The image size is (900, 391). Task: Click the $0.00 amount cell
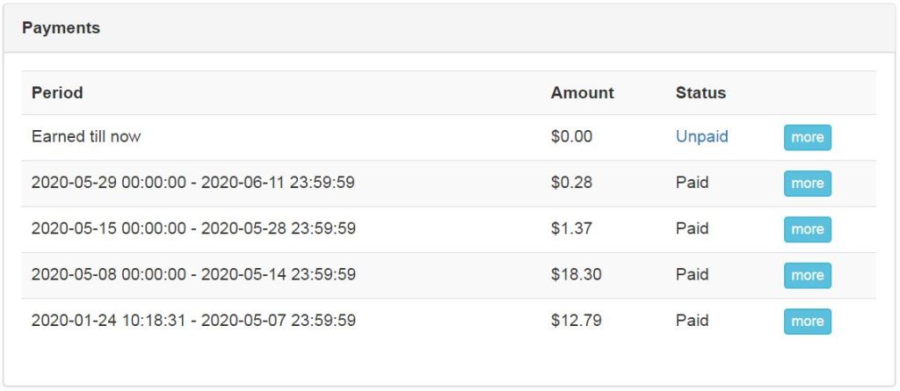[571, 137]
